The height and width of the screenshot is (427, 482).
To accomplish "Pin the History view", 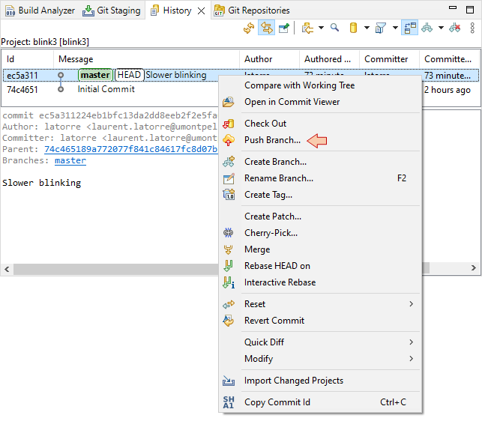I will point(284,28).
